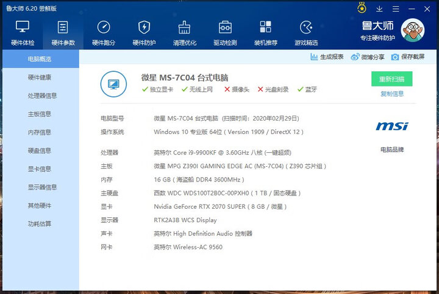Image resolution: width=439 pixels, height=294 pixels.
Task: Minimize the 鲁大师 window
Action: [x=412, y=9]
